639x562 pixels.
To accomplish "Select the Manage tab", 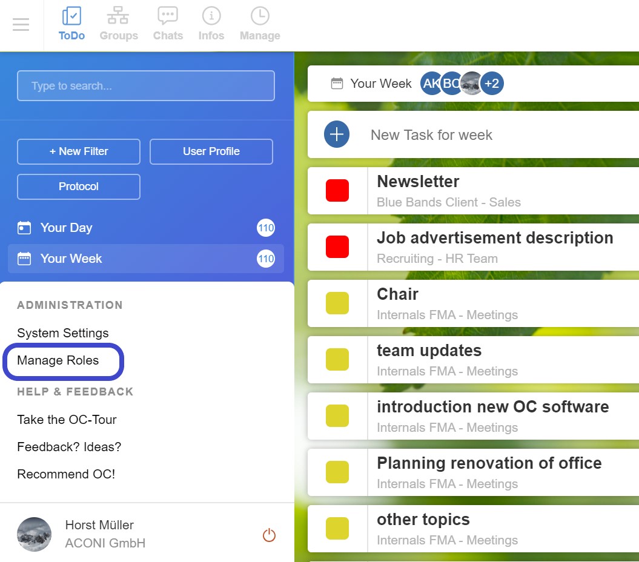I will [260, 24].
